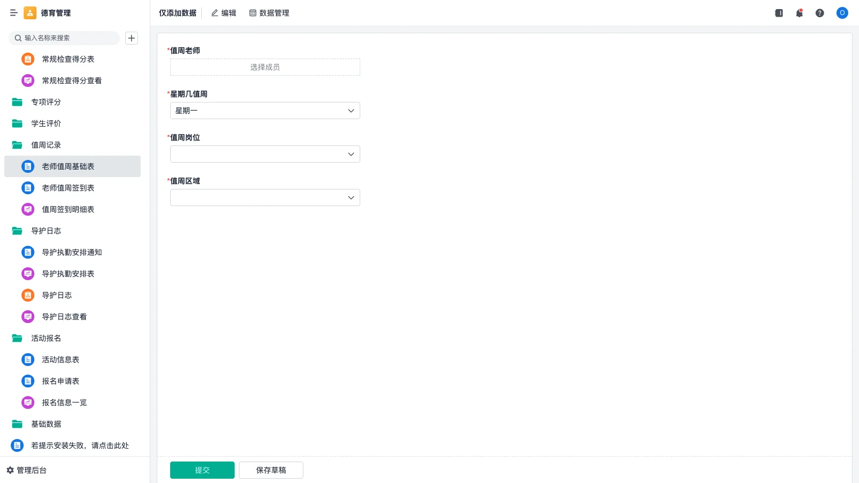This screenshot has width=859, height=483.
Task: Click the help question mark icon
Action: click(820, 13)
